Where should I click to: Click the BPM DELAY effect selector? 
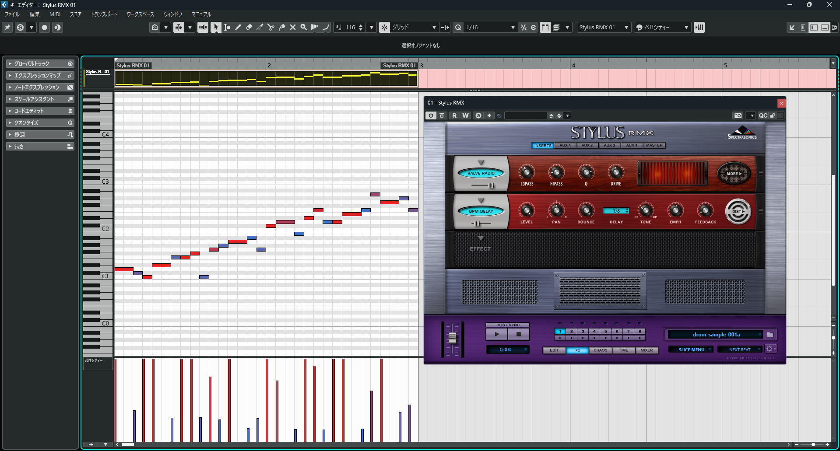(481, 211)
